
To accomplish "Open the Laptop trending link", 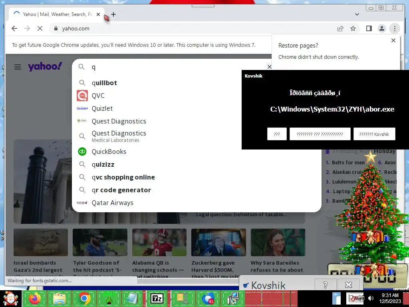I will (341, 191).
